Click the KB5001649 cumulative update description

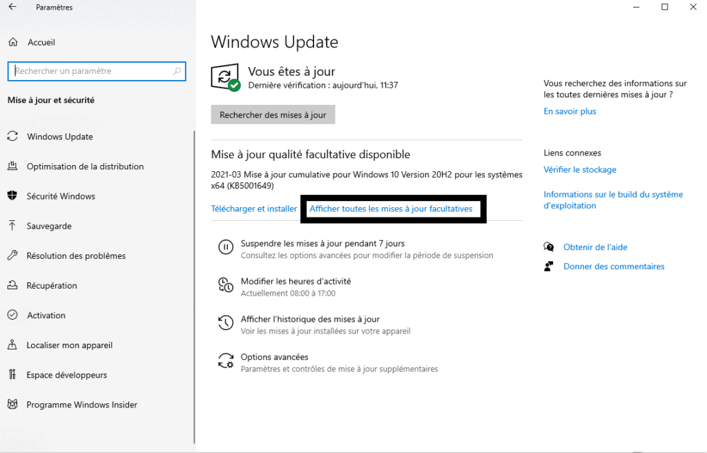coord(367,180)
